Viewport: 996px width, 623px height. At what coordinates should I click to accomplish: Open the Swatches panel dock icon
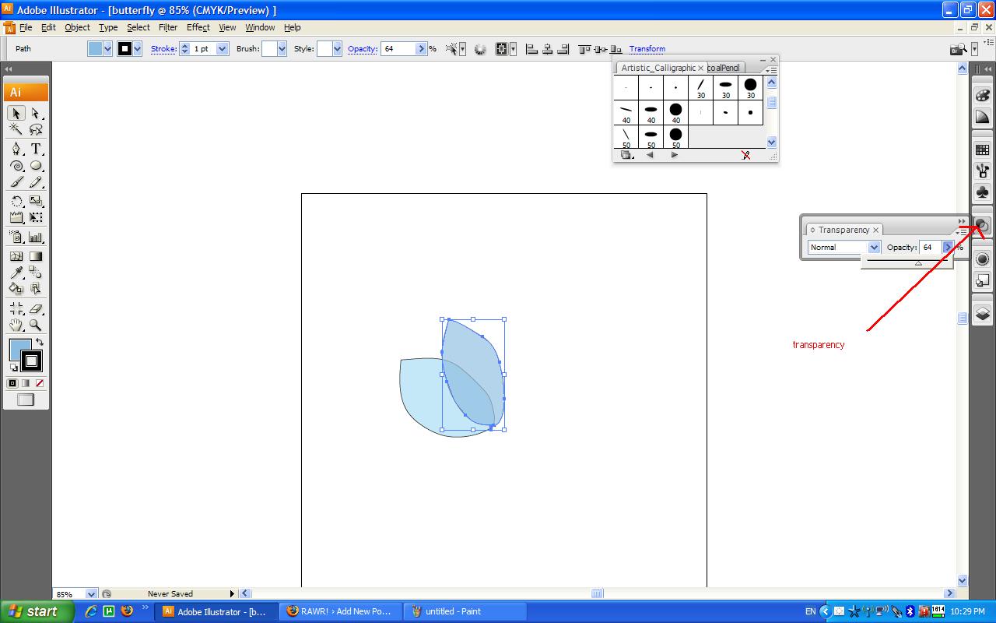pyautogui.click(x=982, y=150)
